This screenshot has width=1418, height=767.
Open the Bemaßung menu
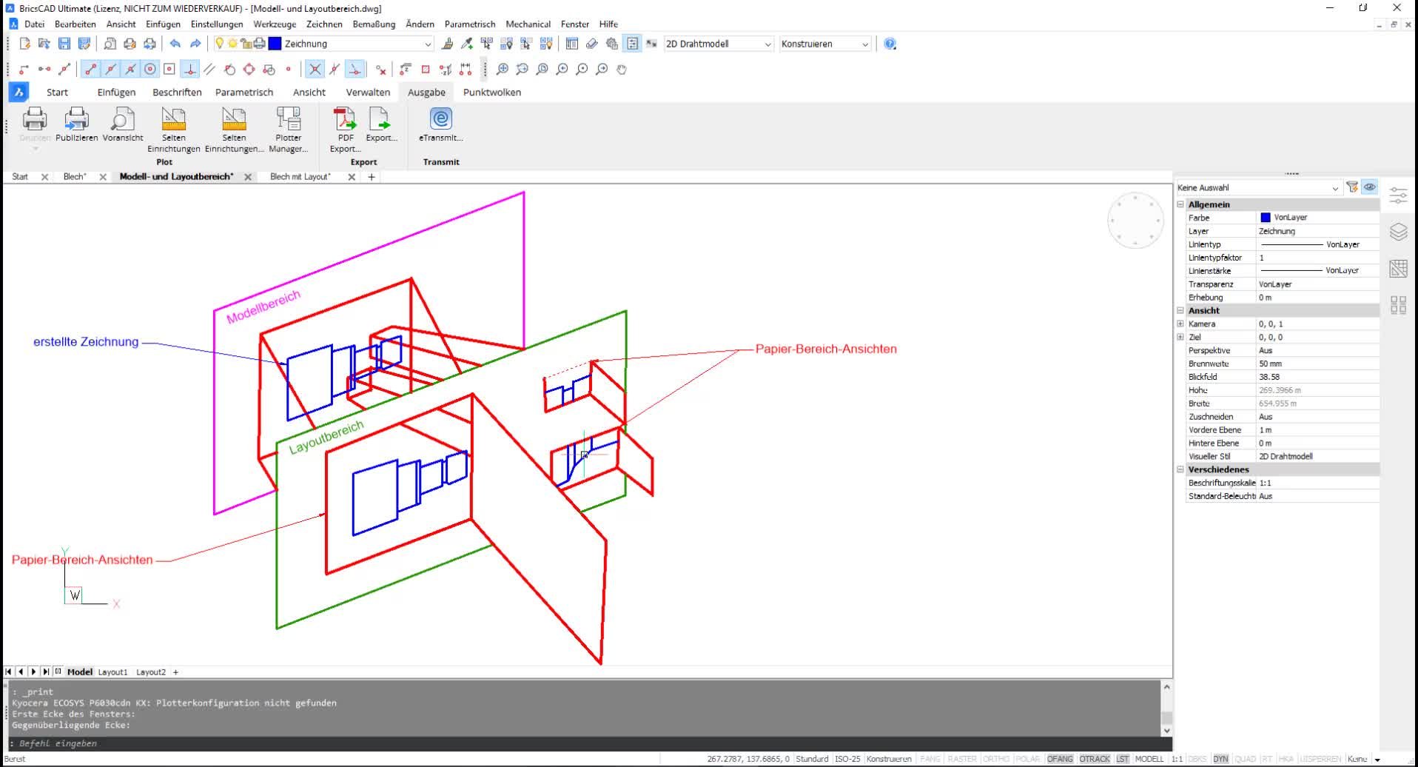coord(374,24)
